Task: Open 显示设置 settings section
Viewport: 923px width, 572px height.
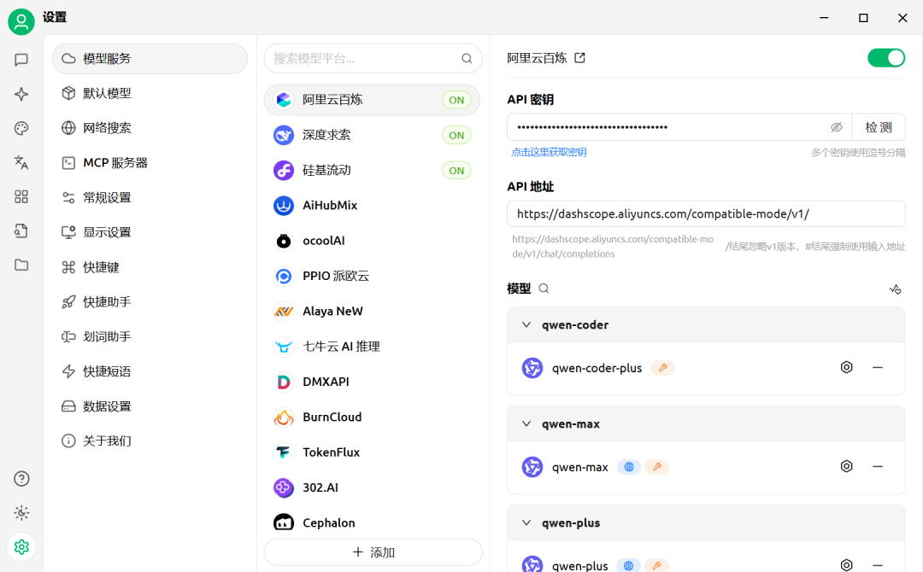Action: tap(150, 231)
